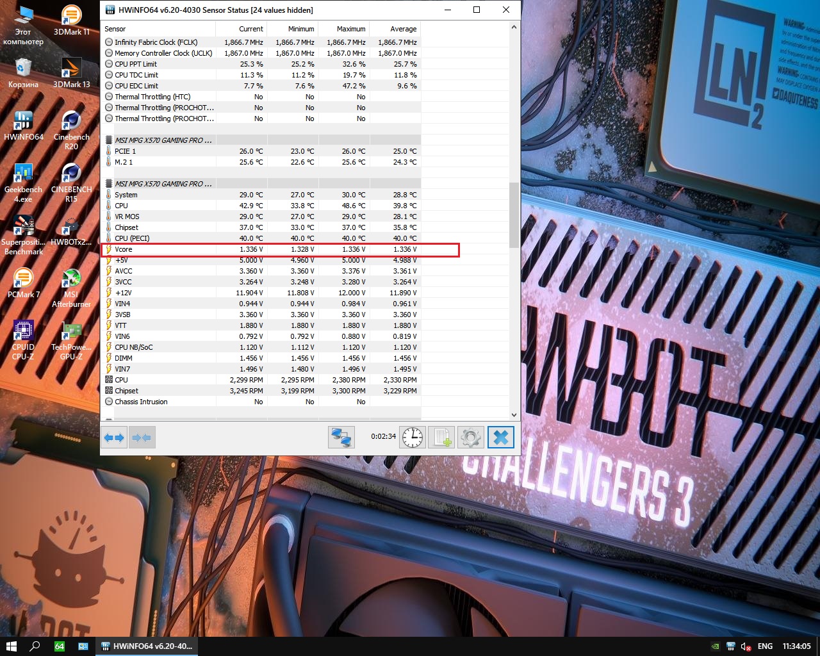
Task: Click the ENG language indicator
Action: point(765,646)
